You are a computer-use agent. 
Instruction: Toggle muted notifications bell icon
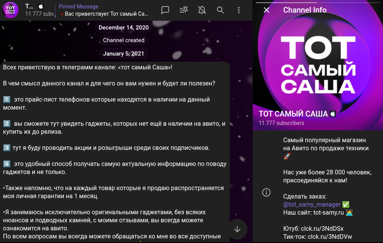(x=202, y=10)
